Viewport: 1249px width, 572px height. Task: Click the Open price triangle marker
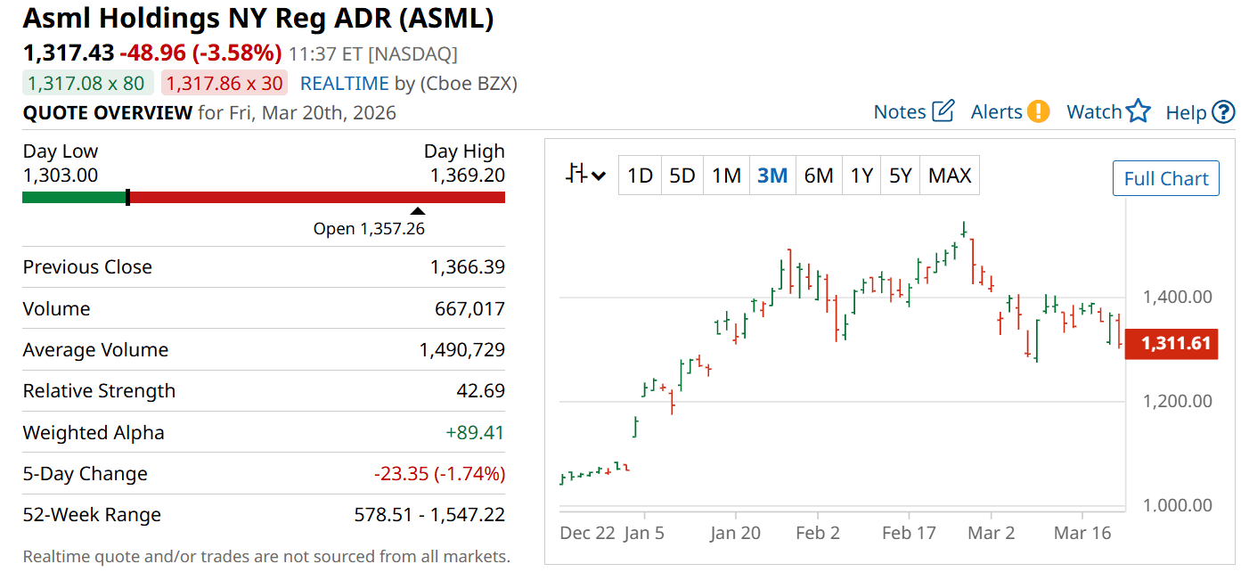(x=417, y=211)
